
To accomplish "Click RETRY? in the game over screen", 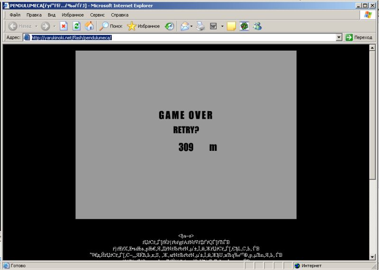I will [x=186, y=130].
